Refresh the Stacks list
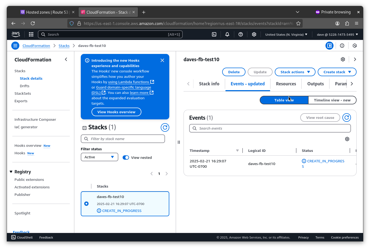 point(165,127)
